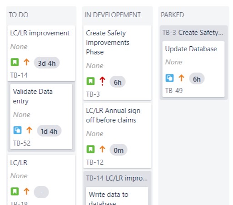
Task: Click the 0m estimate badge
Action: [119, 150]
